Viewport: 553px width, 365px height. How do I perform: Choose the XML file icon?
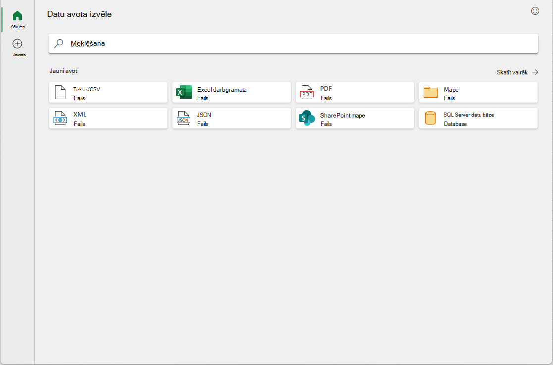[60, 118]
